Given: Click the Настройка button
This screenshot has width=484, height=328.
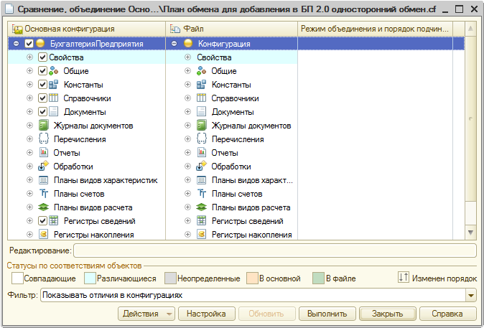Looking at the screenshot, I should coord(207,314).
